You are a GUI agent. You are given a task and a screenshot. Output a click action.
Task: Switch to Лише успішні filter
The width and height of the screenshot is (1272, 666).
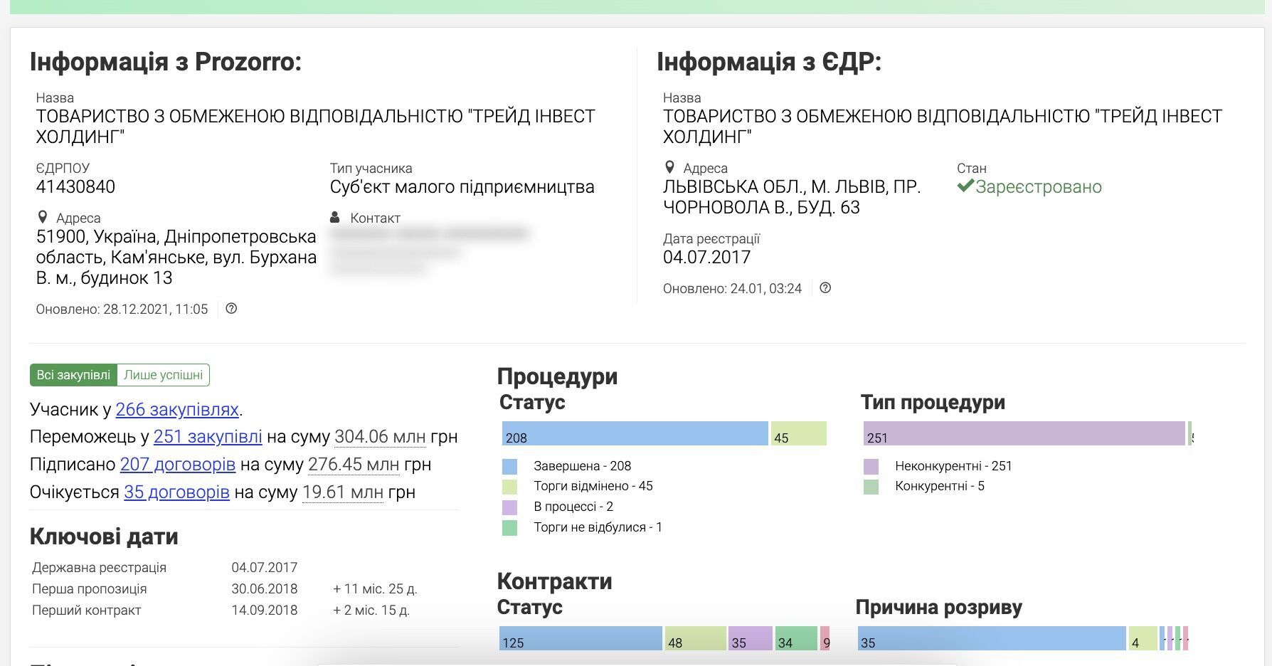coord(164,375)
